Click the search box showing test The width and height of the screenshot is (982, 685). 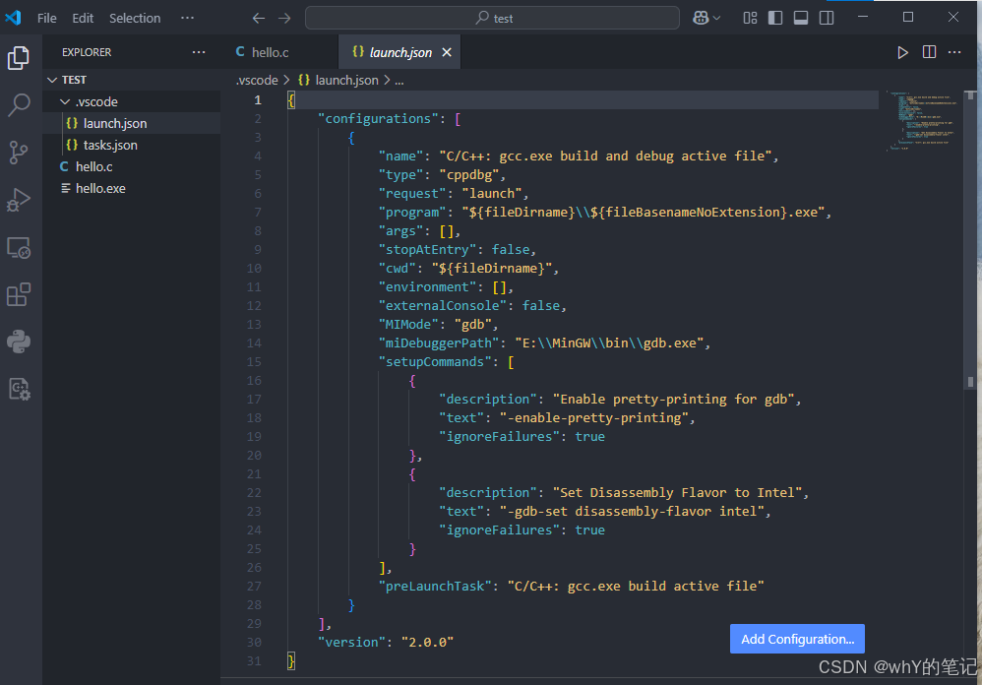(x=492, y=18)
